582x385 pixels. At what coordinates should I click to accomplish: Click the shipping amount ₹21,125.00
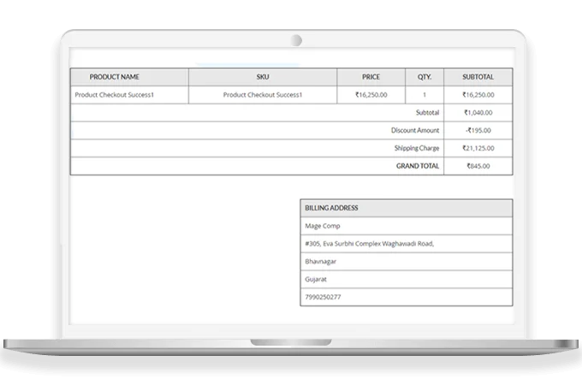point(478,148)
